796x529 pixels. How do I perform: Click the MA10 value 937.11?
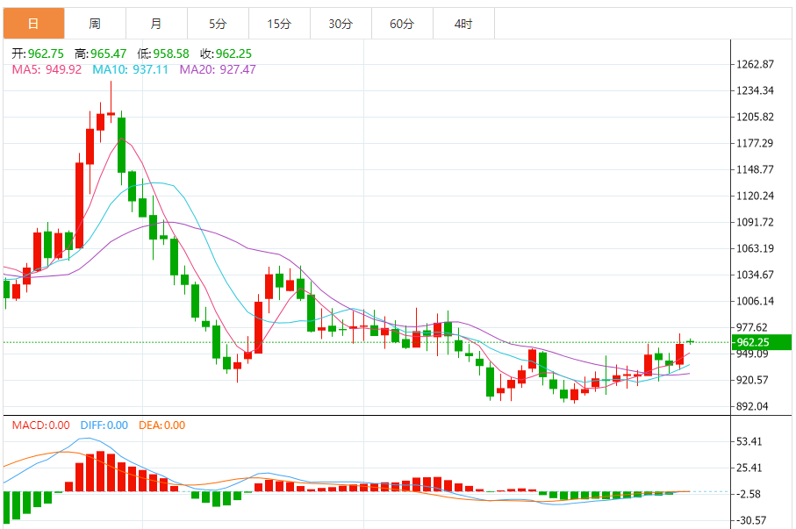(x=150, y=69)
